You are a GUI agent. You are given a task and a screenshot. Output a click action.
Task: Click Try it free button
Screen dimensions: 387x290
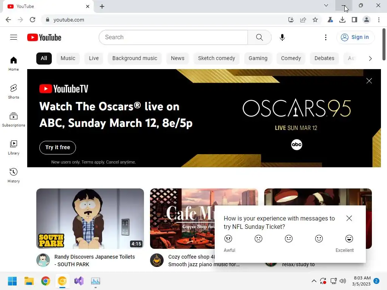tap(57, 148)
